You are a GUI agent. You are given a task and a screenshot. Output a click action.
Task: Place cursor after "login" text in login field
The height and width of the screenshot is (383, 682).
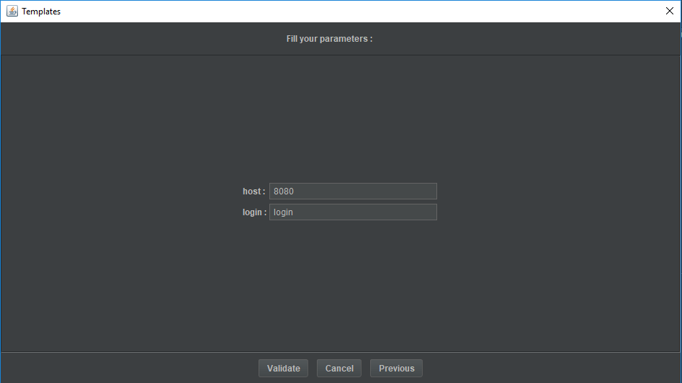pos(295,212)
